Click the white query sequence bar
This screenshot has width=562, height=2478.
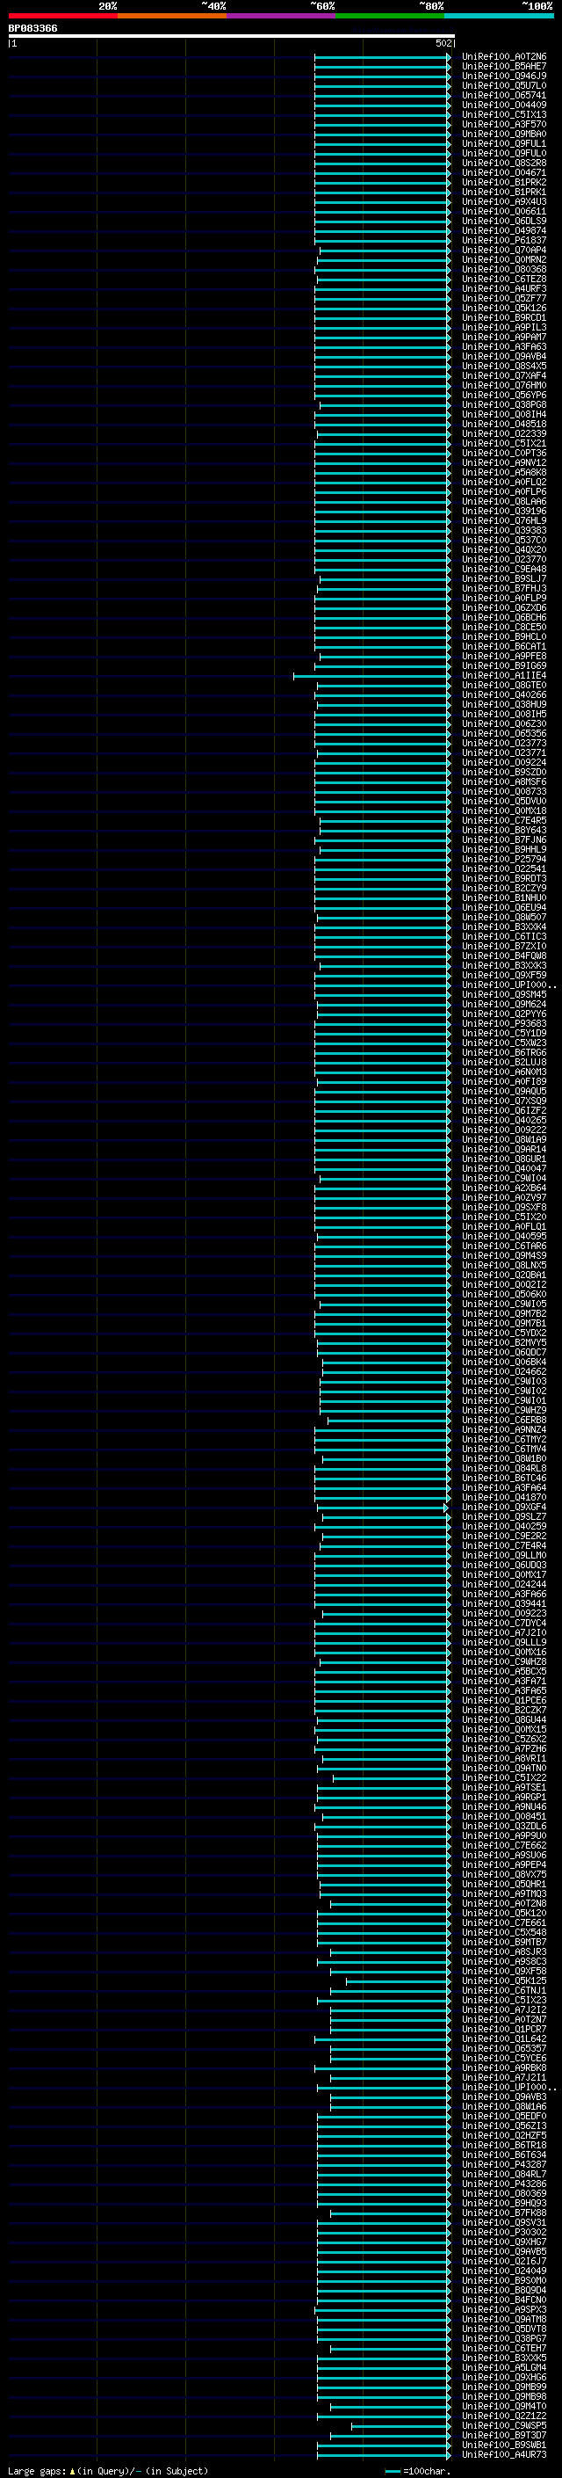tap(232, 37)
